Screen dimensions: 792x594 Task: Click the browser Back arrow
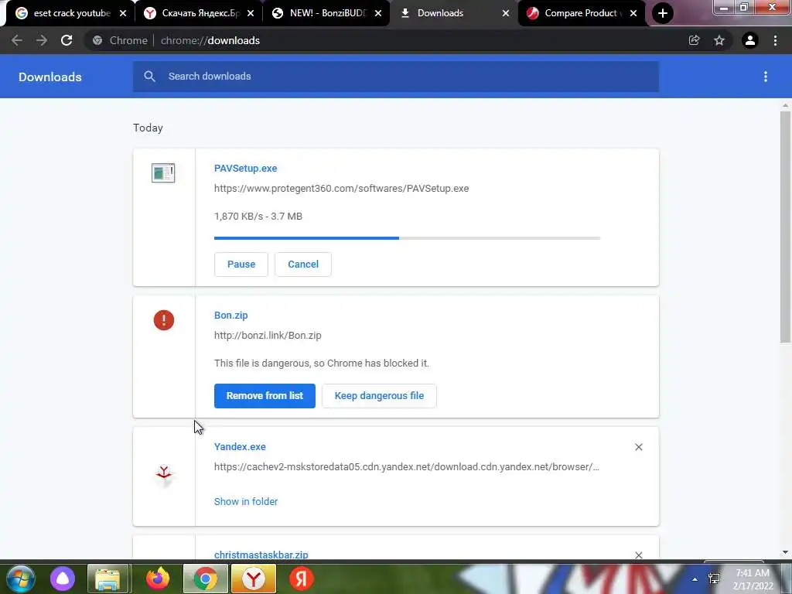(17, 40)
